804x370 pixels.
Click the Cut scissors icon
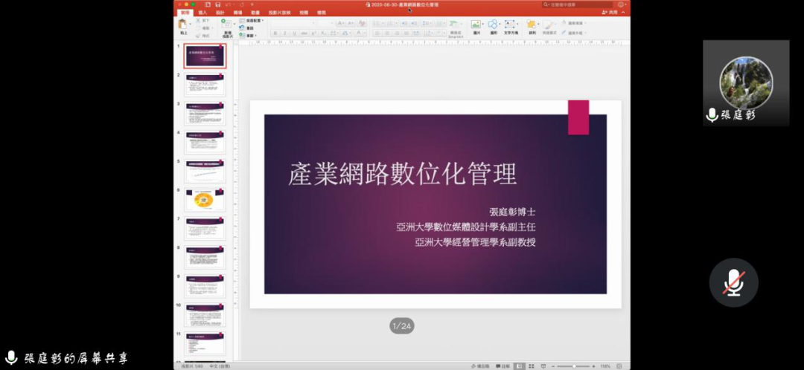tap(198, 20)
